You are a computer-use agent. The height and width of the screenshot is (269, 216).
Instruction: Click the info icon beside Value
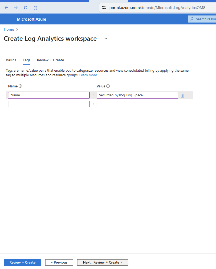(108, 86)
